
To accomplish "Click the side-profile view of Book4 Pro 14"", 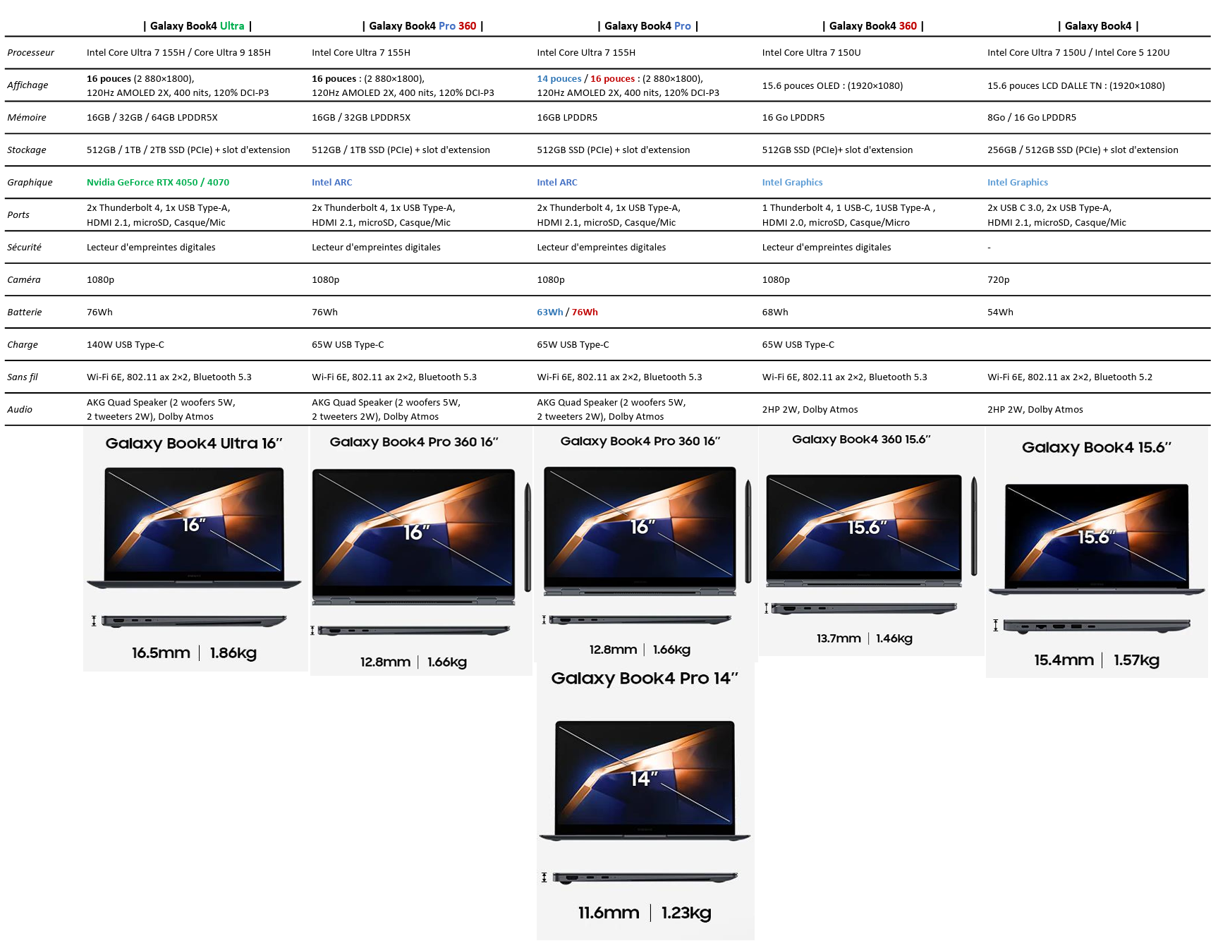I will click(x=645, y=878).
